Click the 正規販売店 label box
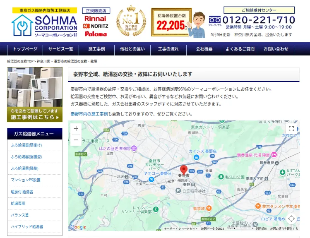Image resolution: width=310 pixels, height=238 pixels. [96, 11]
